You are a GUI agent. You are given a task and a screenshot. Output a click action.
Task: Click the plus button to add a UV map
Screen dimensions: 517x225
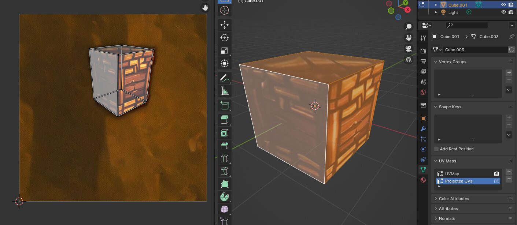(509, 172)
